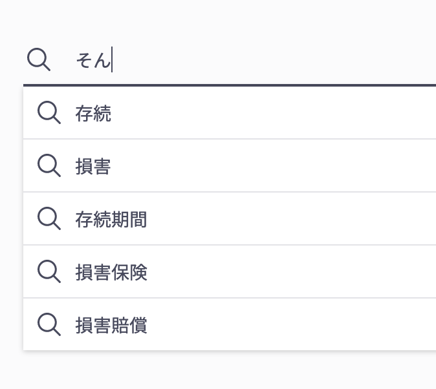Image resolution: width=436 pixels, height=389 pixels.
Task: Choose 損害保険 from suggestions
Action: click(230, 272)
